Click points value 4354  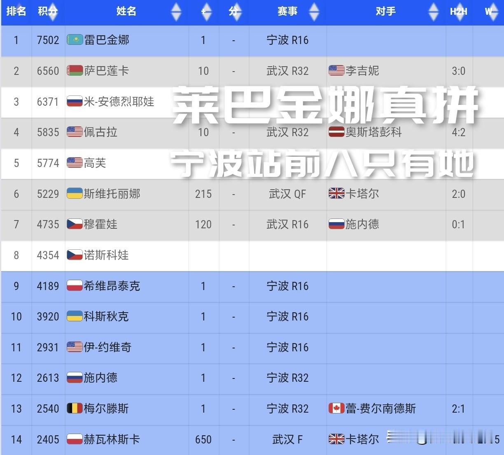(48, 255)
